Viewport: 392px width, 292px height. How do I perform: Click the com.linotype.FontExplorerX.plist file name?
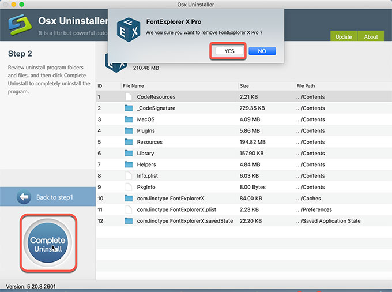tap(176, 209)
